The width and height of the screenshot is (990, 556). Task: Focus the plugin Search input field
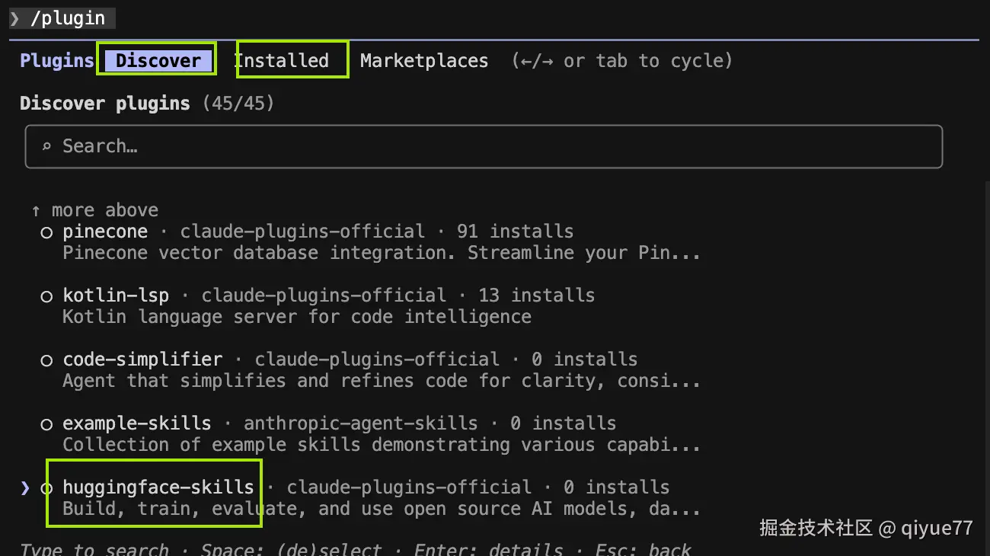487,146
